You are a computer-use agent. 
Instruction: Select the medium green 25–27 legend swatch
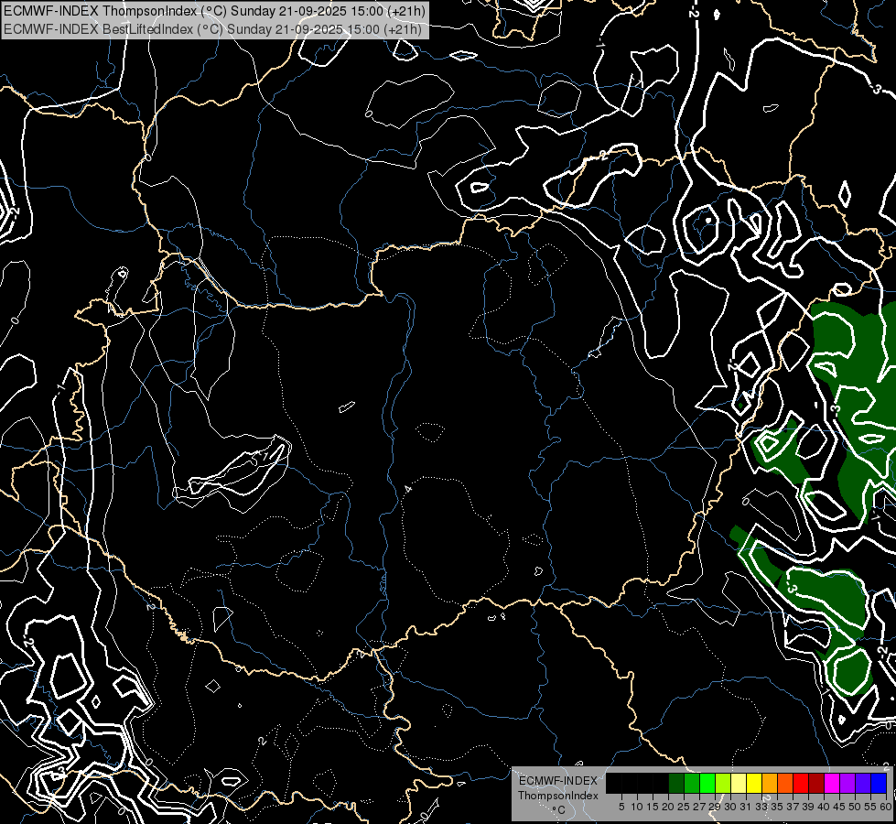point(692,783)
